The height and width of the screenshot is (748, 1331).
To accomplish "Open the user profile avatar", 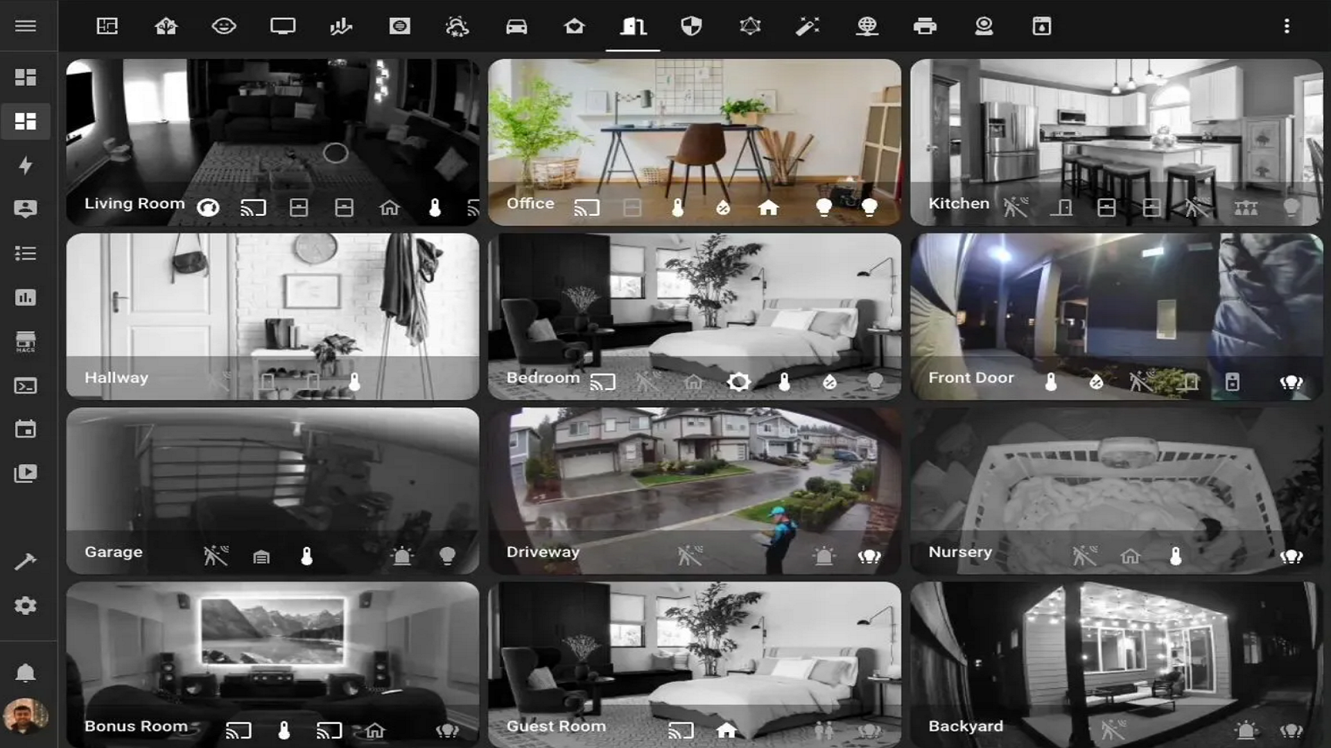I will tap(26, 716).
